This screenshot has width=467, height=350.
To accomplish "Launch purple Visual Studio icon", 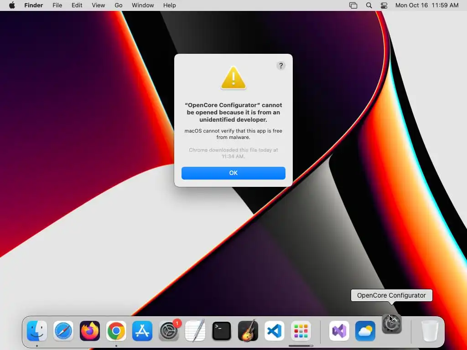I will tap(339, 331).
